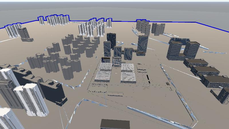The height and width of the screenshot is (129, 229).
Task: Click the back-right low hall in central complex
Action: (128, 67)
